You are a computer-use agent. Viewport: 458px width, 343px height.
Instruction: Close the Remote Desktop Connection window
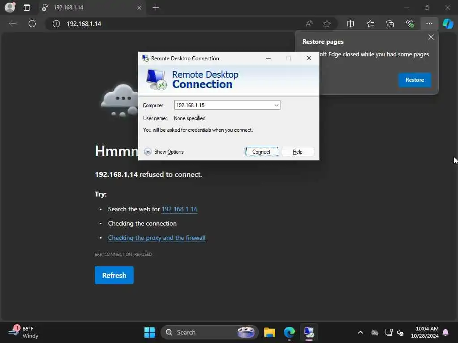(x=309, y=59)
